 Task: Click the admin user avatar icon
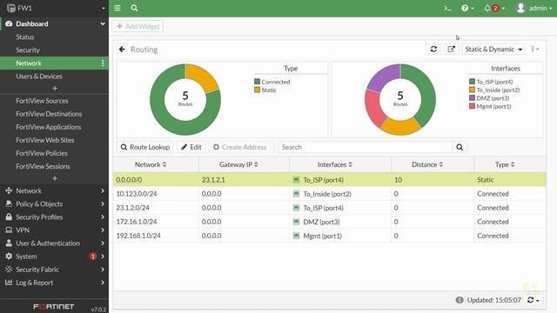pos(520,8)
